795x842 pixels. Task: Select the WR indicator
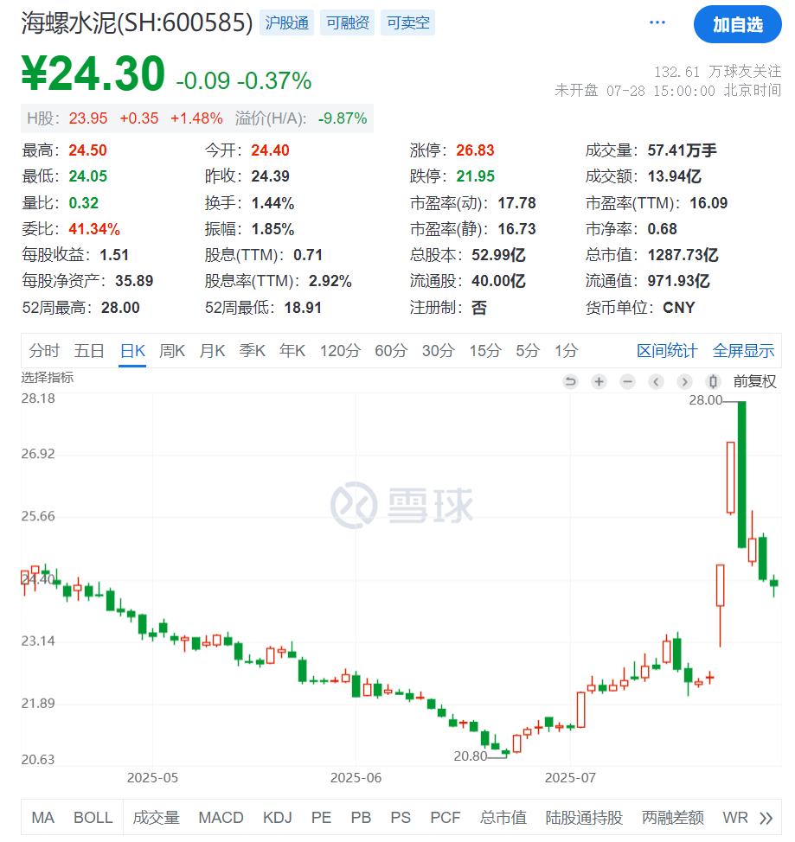pyautogui.click(x=735, y=818)
